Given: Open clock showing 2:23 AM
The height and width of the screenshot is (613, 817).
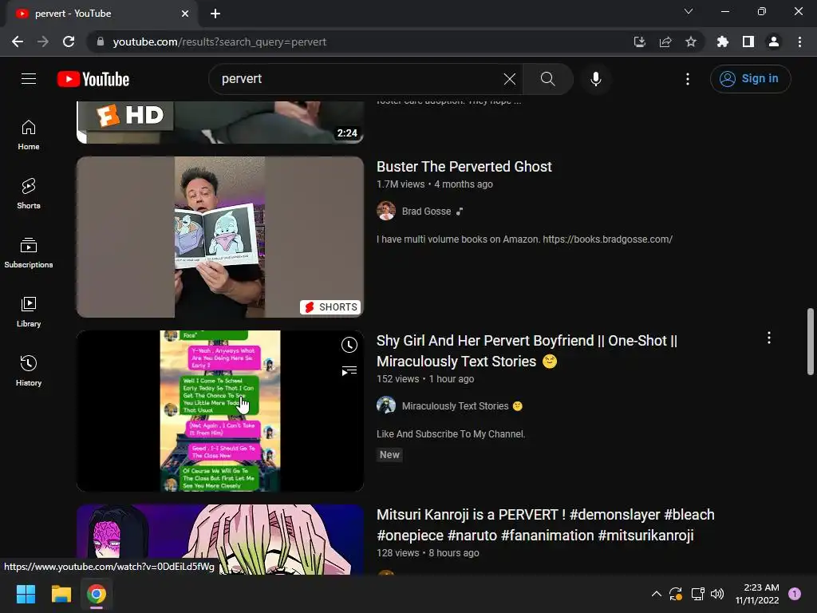Looking at the screenshot, I should click(757, 594).
